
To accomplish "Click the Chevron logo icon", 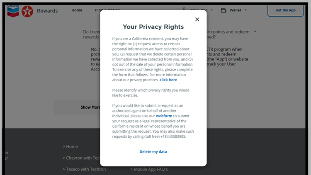I will (x=12, y=10).
